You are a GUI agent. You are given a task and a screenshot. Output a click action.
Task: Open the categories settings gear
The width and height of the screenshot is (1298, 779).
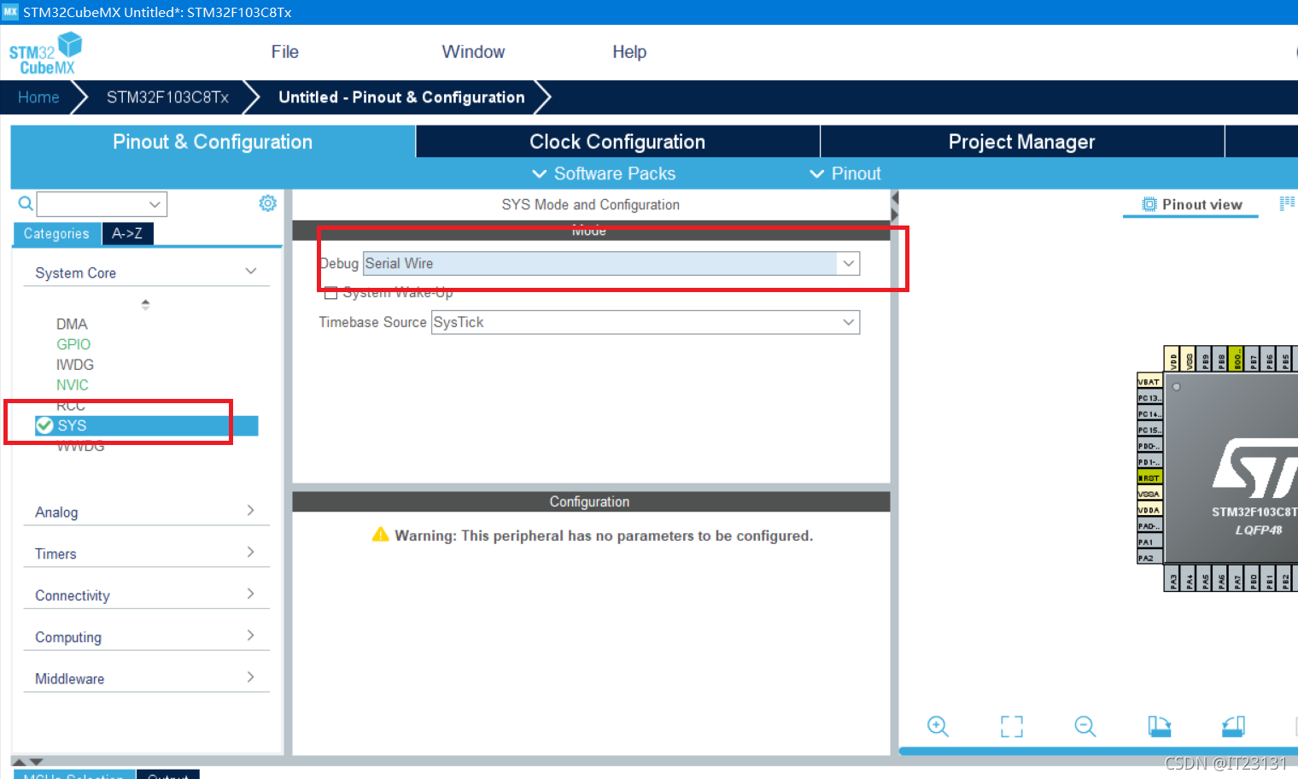click(268, 203)
